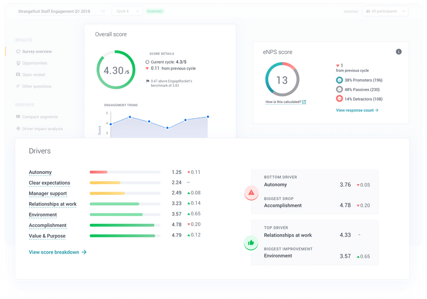The height and width of the screenshot is (299, 427).
Task: Click the Manager support change value 0.08
Action: (196, 193)
